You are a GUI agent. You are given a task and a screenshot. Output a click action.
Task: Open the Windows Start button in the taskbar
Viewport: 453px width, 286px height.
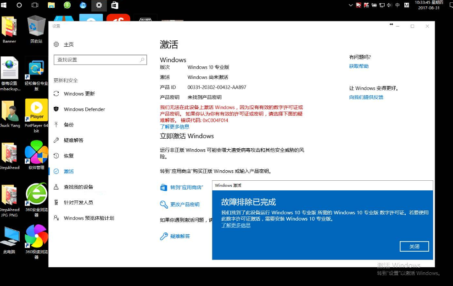point(5,5)
